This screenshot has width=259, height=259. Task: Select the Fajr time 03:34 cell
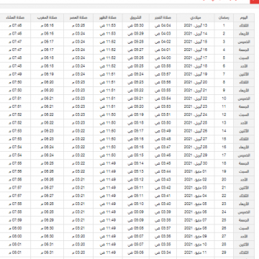tap(163, 253)
